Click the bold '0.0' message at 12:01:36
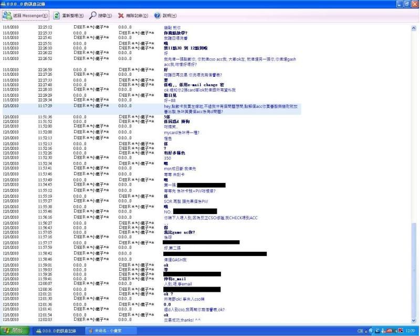420x336 pixels. point(167,304)
